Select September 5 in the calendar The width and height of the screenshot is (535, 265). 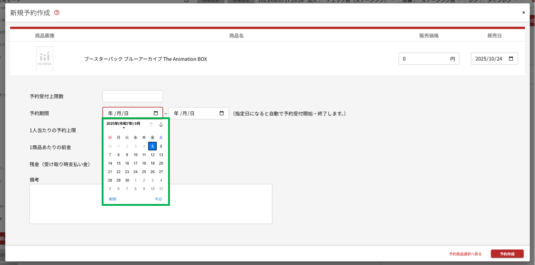pyautogui.click(x=152, y=146)
